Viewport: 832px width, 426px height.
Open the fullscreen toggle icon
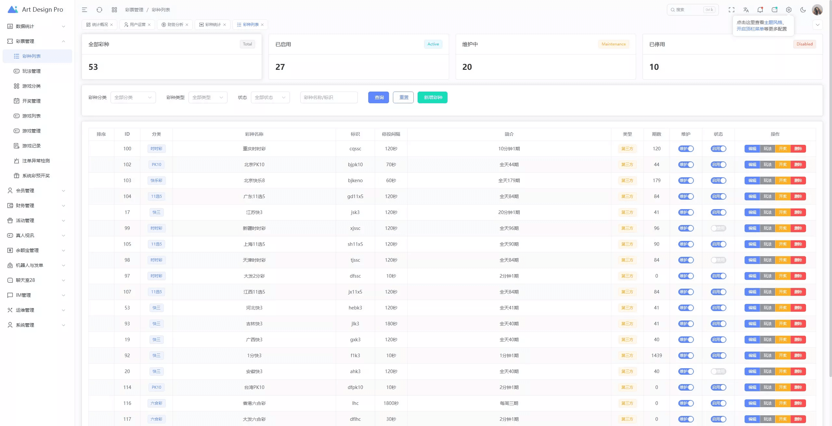(731, 10)
